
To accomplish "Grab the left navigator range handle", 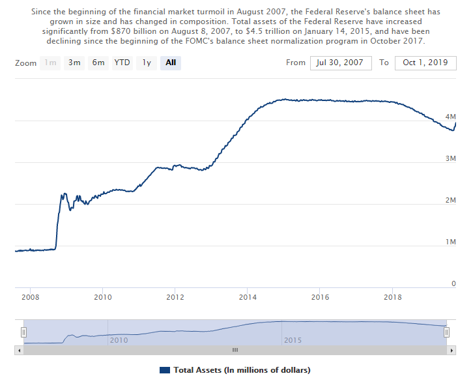I will point(23,332).
